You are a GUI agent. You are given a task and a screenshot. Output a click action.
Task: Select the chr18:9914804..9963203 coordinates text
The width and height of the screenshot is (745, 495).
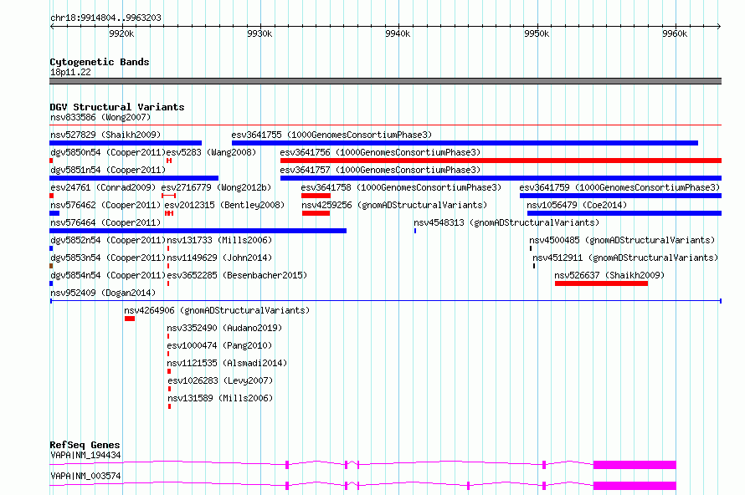105,18
